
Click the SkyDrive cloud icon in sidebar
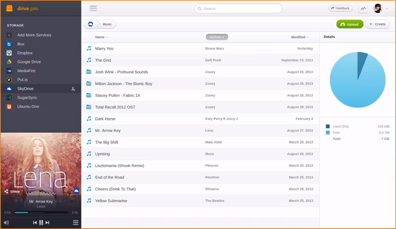pyautogui.click(x=9, y=89)
